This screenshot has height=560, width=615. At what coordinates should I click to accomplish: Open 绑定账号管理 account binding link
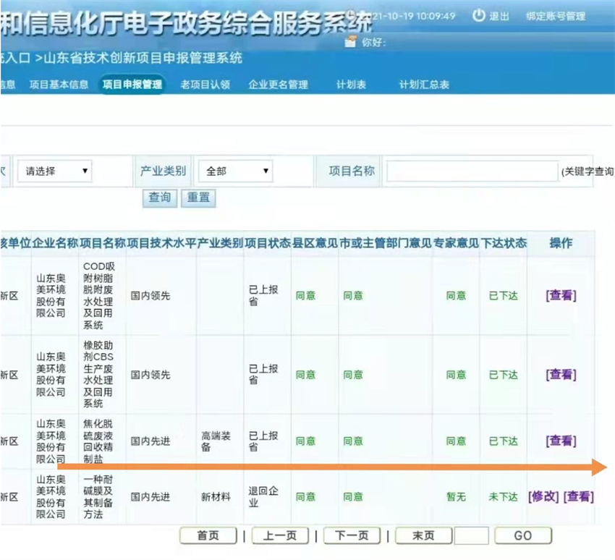[556, 16]
